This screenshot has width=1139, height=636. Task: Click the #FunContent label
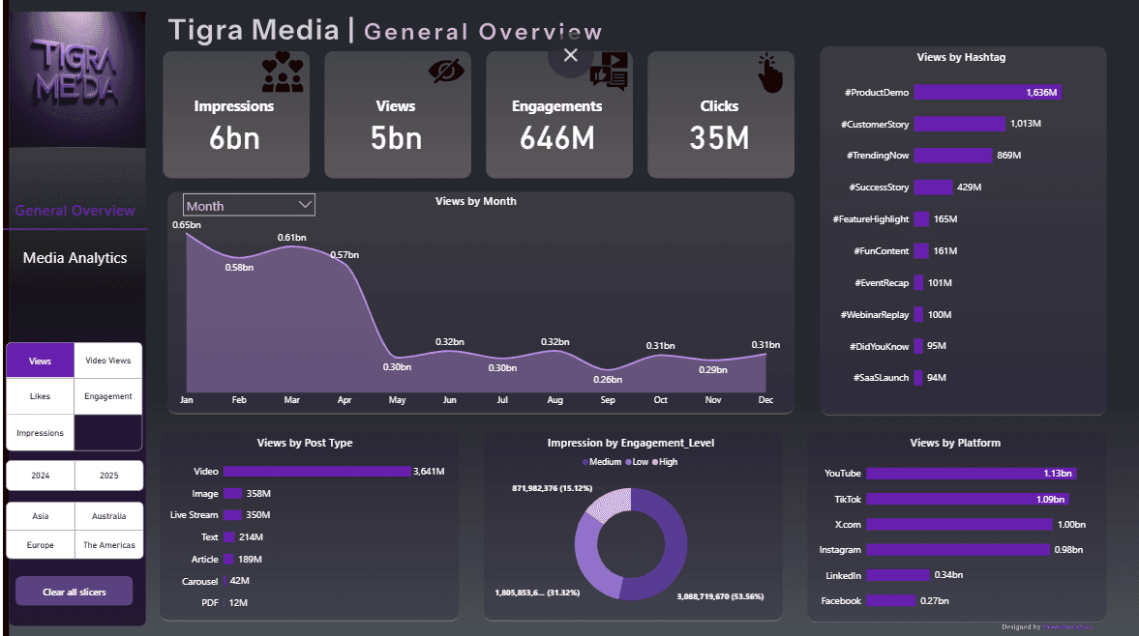882,251
